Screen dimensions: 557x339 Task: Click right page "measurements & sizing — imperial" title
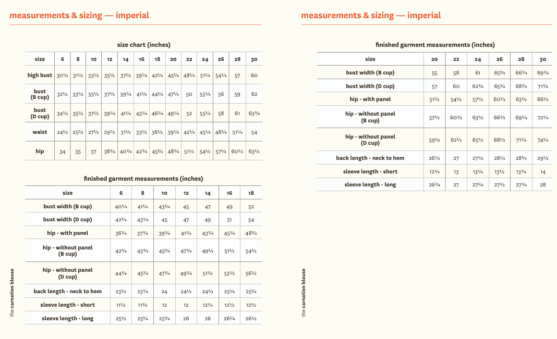[x=371, y=16]
